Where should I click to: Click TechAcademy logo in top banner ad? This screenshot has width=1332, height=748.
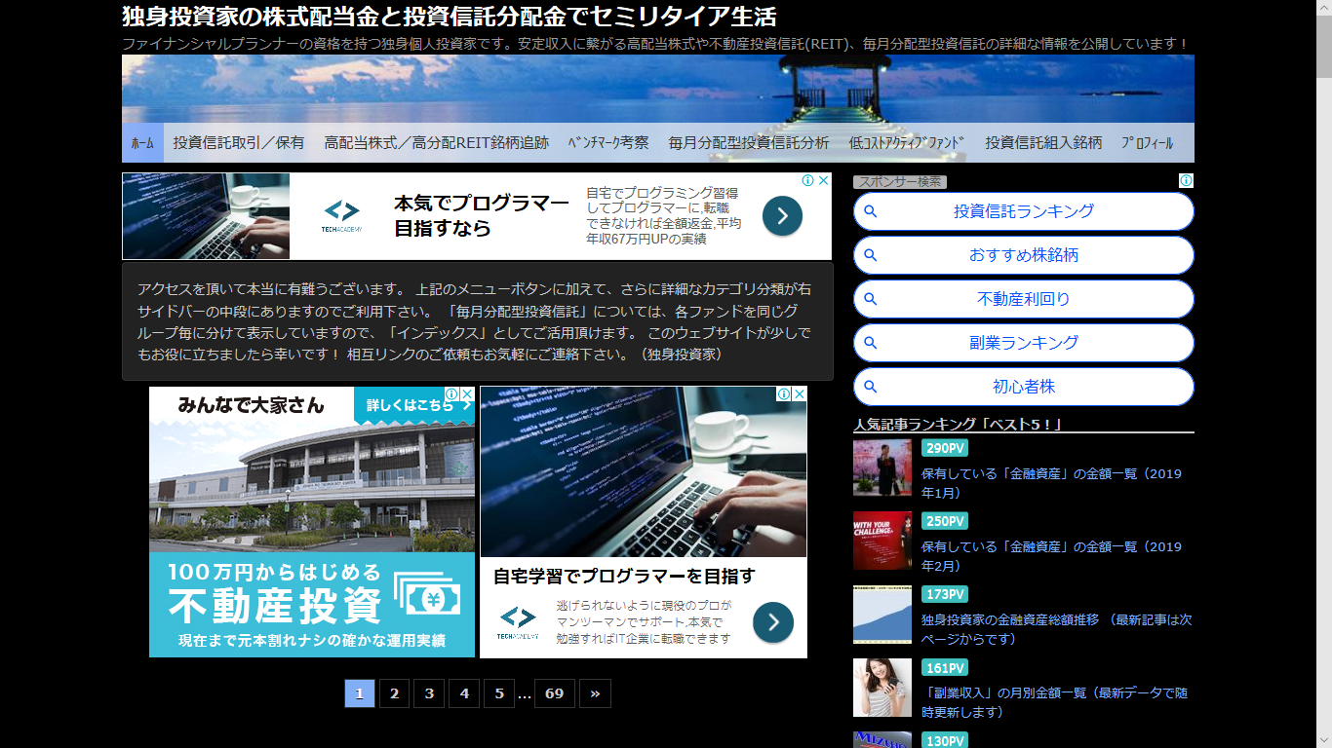coord(341,216)
